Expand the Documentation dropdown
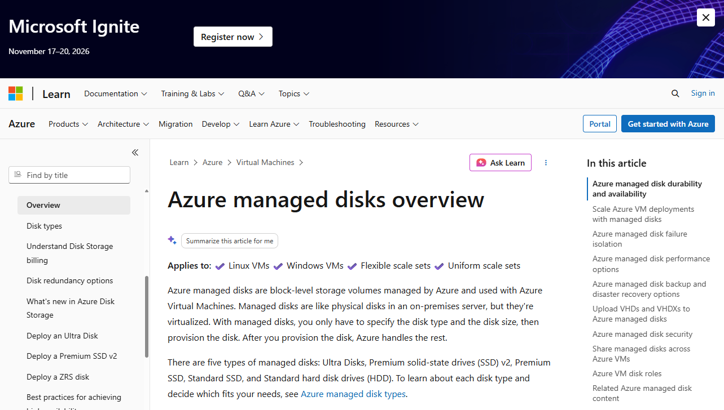This screenshot has width=724, height=410. coord(116,93)
